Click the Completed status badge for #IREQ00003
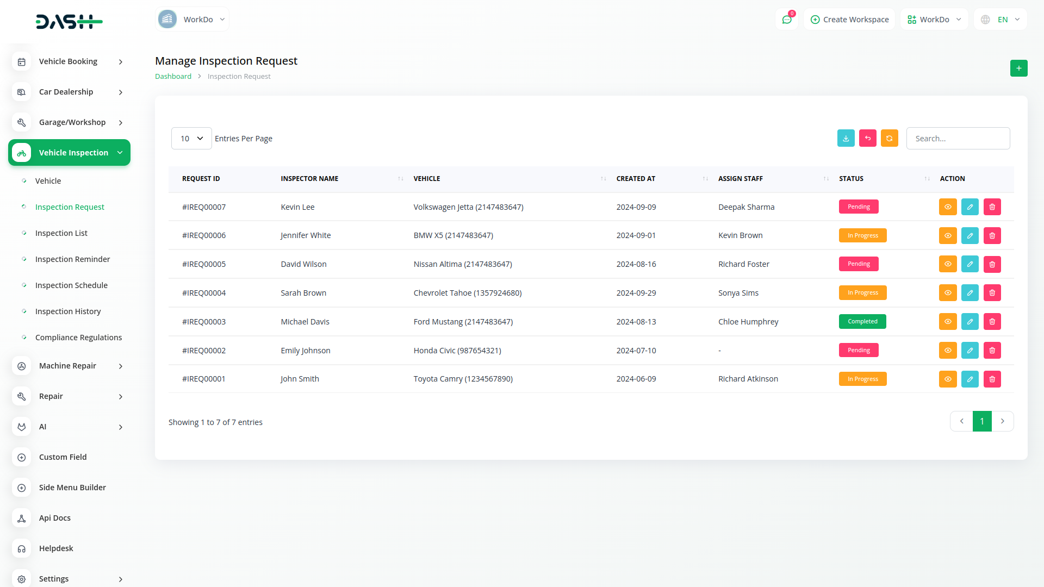Screen dimensions: 1044x587 pyautogui.click(x=862, y=322)
